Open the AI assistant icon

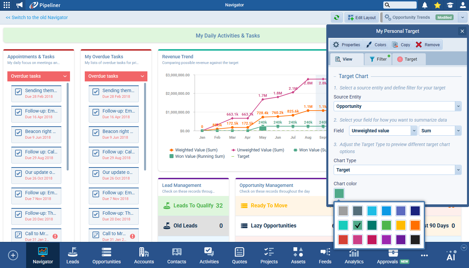[x=451, y=255]
